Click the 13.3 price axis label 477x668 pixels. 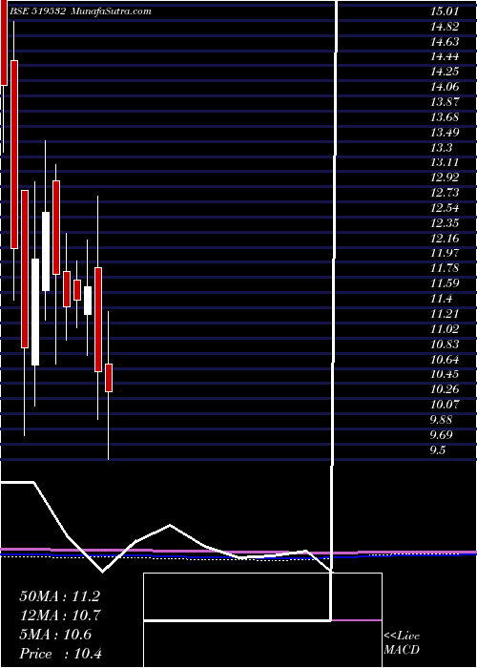tap(441, 148)
